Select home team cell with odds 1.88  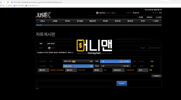[x=78, y=61]
